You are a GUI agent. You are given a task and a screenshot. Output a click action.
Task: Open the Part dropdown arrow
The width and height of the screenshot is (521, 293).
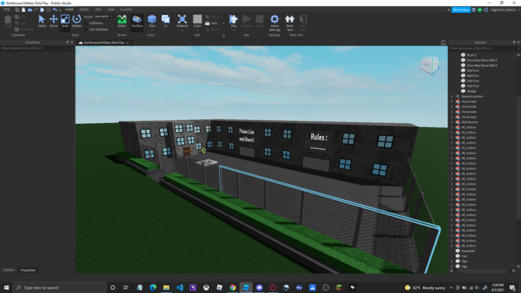coord(152,30)
